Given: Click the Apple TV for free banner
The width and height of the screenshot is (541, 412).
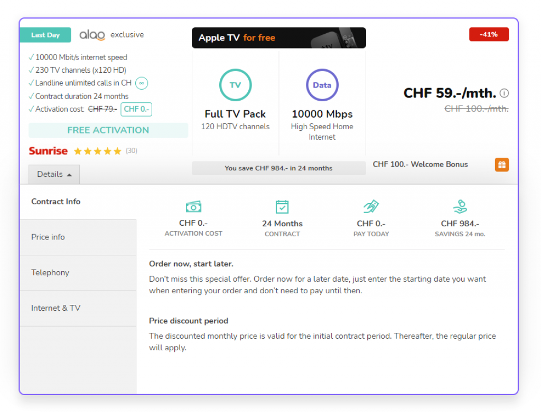Looking at the screenshot, I should [x=278, y=38].
